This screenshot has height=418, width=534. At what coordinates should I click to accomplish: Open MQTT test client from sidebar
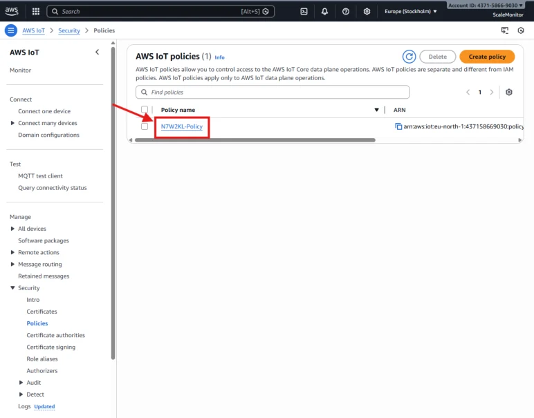[41, 176]
